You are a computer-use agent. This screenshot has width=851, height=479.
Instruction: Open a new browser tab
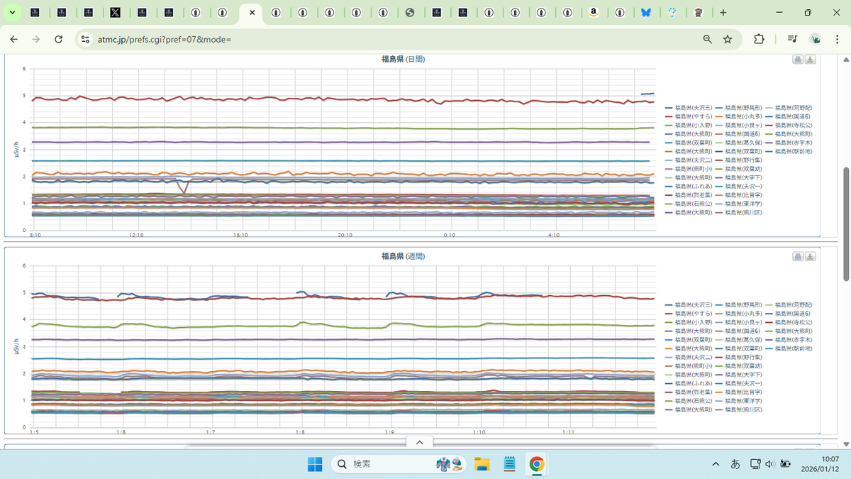723,13
